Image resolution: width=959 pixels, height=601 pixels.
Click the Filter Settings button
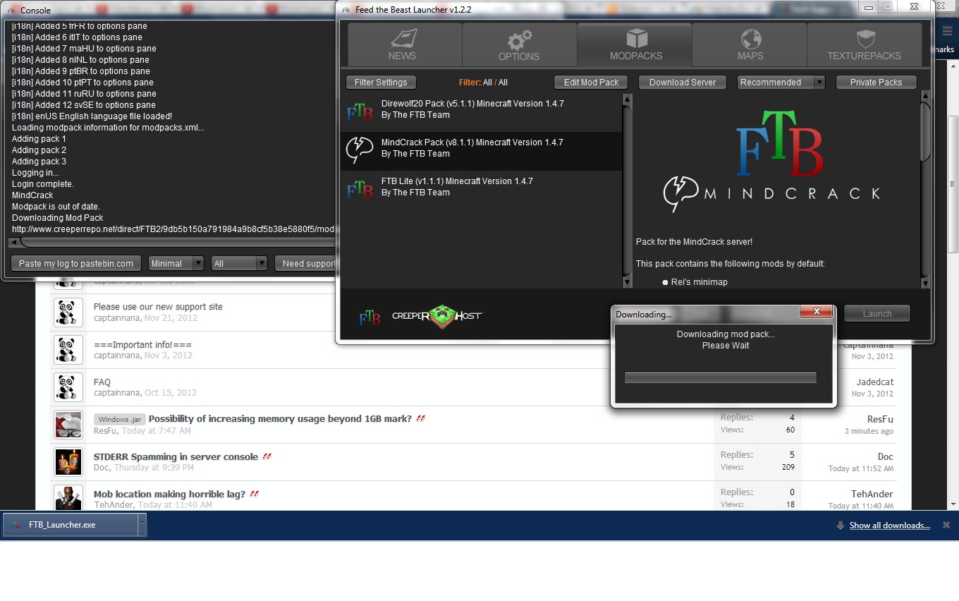(381, 83)
